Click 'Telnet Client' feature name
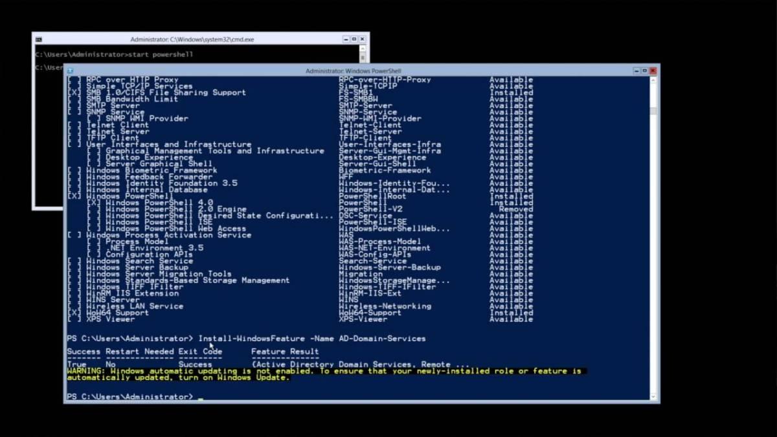777x437 pixels. 117,125
